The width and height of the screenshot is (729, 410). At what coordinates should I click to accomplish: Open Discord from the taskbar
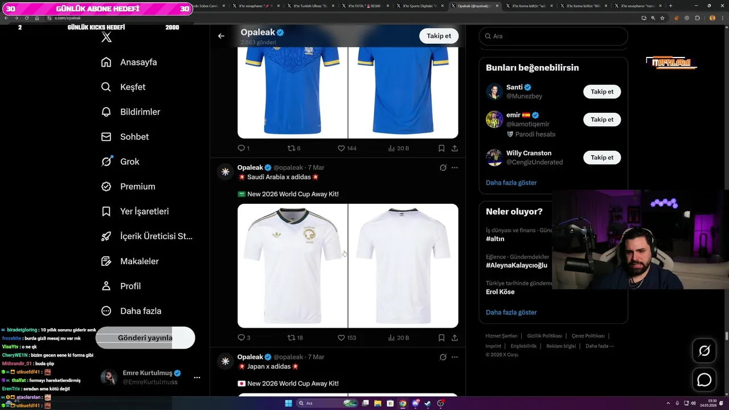[x=415, y=403]
